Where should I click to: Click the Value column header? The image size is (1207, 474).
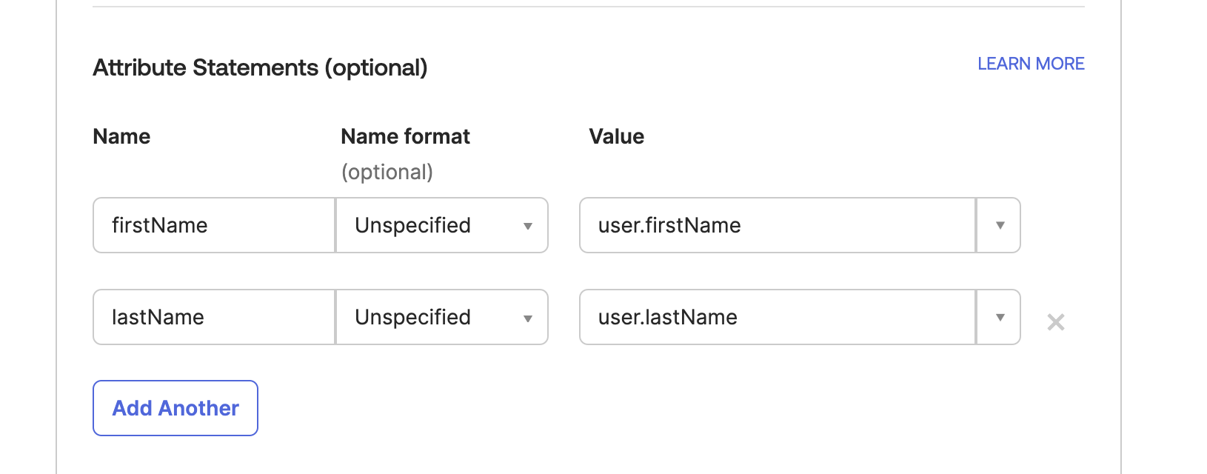click(616, 136)
